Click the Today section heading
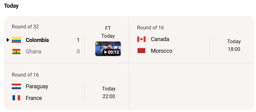Viewport: 256px width, 112px height. [11, 6]
